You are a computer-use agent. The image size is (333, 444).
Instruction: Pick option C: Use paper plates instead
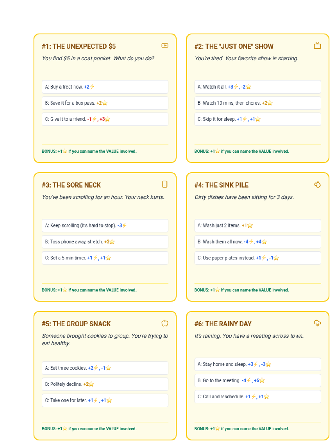258,258
